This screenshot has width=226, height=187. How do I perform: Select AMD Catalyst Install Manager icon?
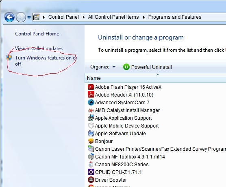pos(91,110)
